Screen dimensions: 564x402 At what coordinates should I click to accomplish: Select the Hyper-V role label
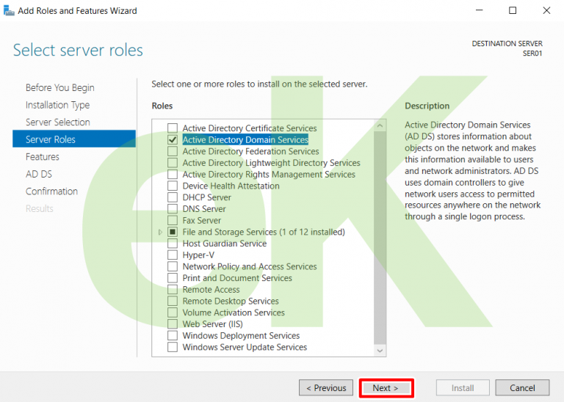198,255
